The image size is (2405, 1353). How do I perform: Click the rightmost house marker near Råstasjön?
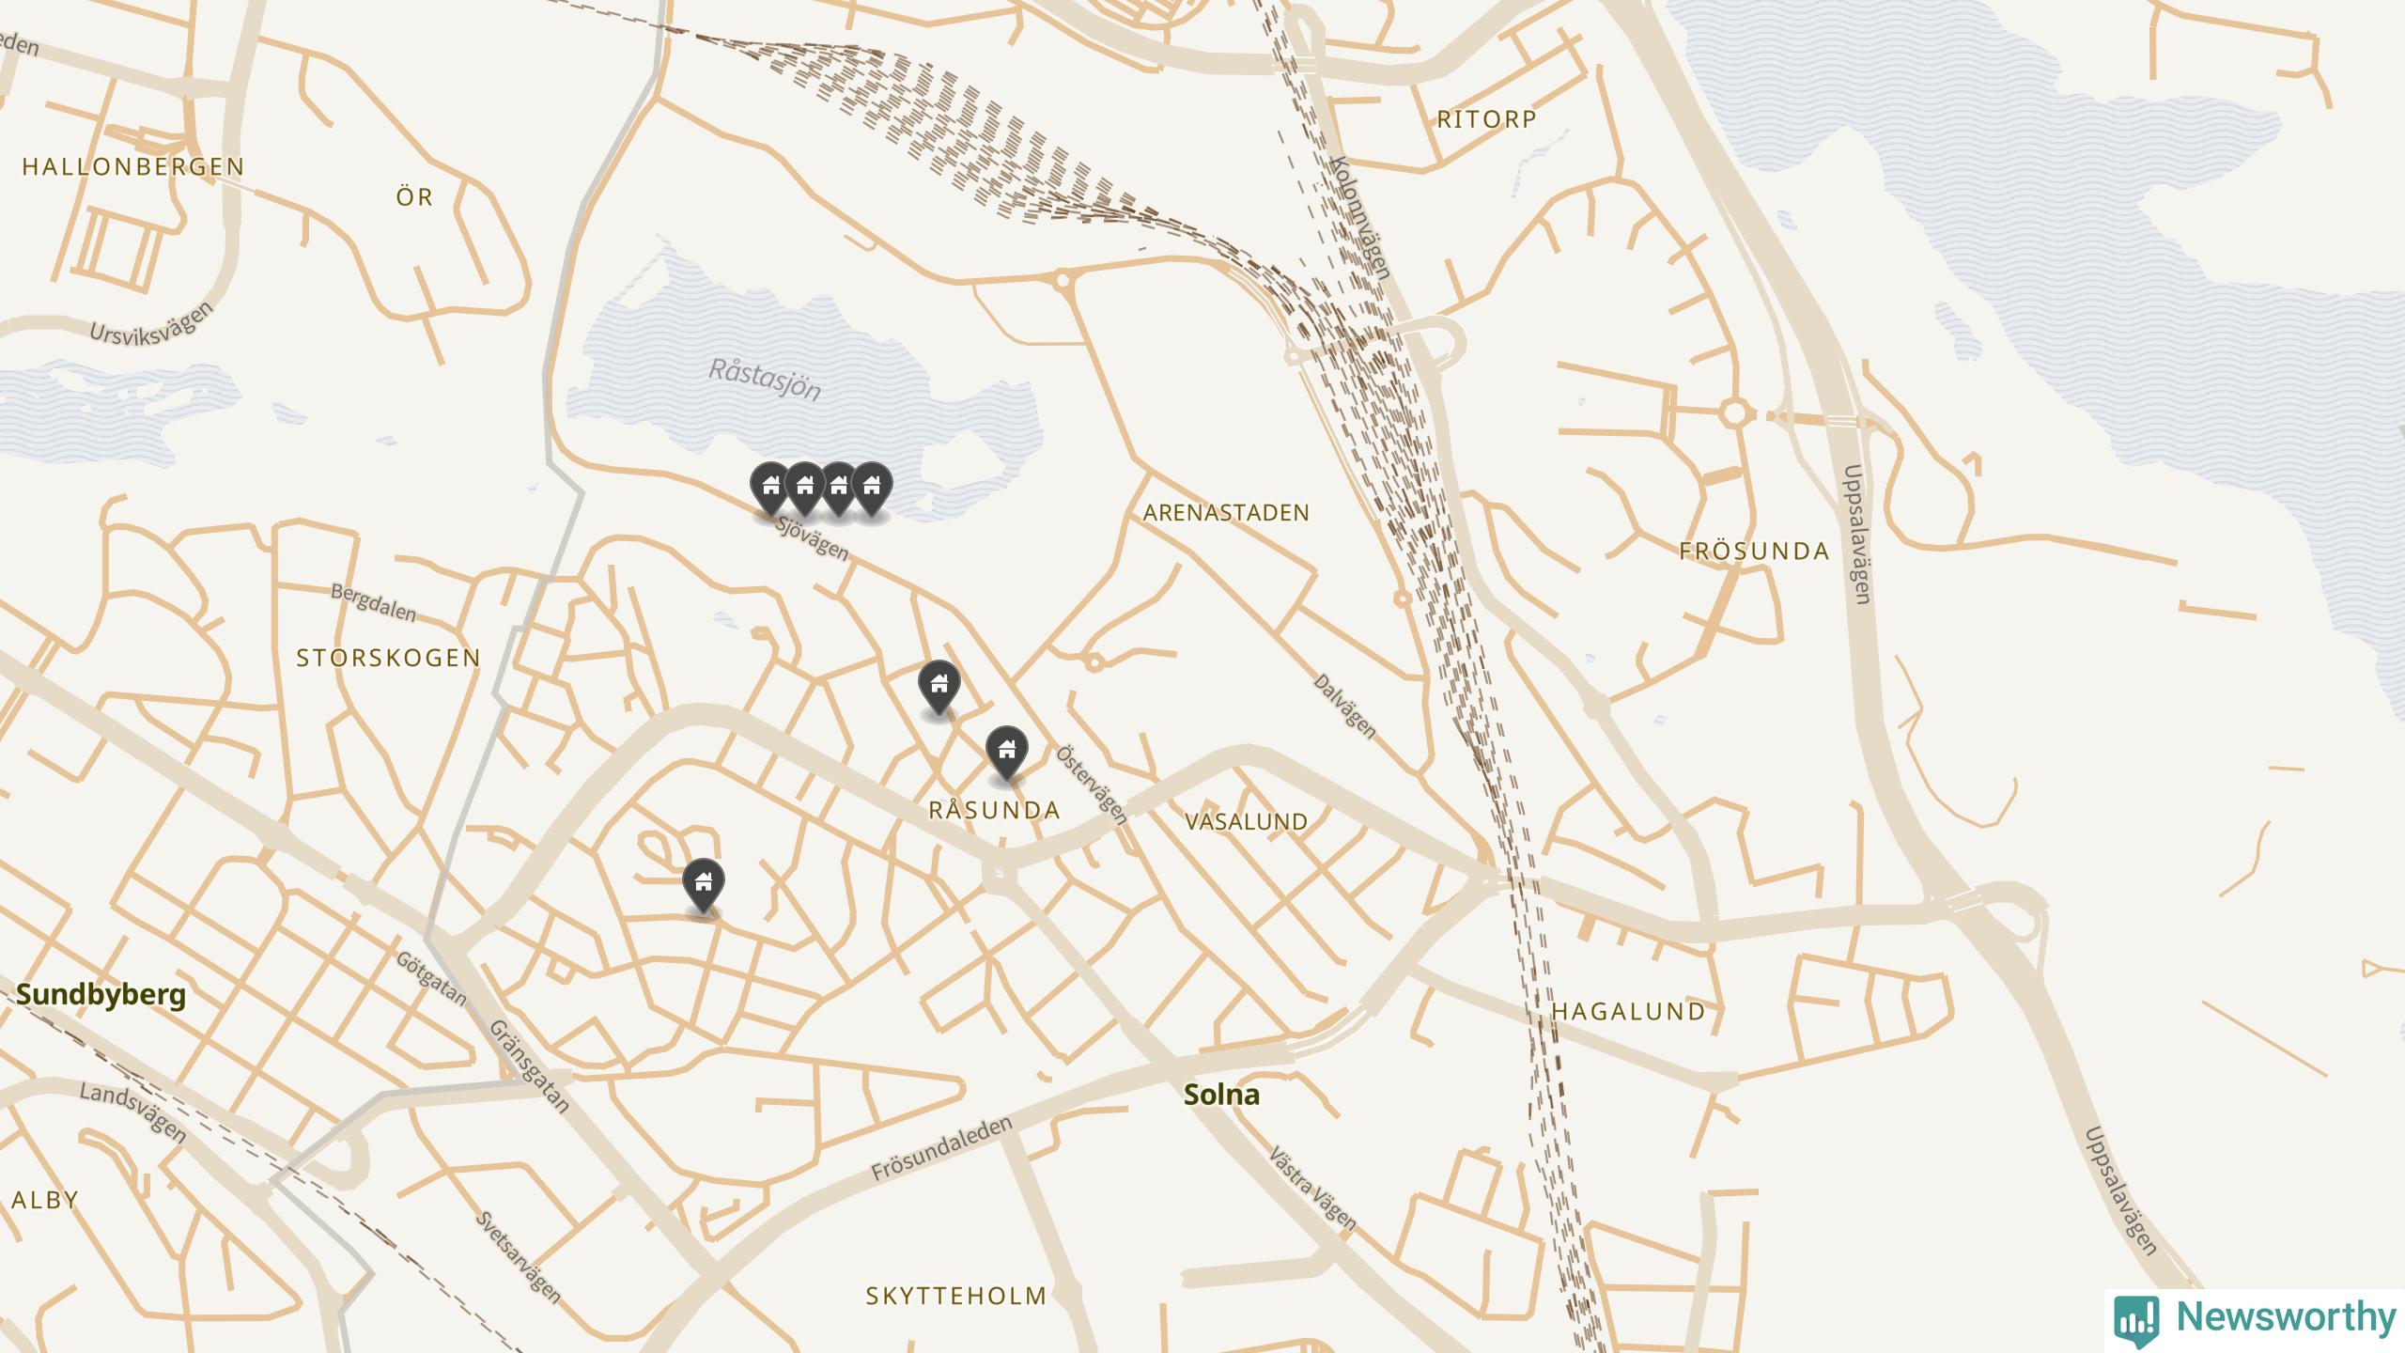(872, 488)
